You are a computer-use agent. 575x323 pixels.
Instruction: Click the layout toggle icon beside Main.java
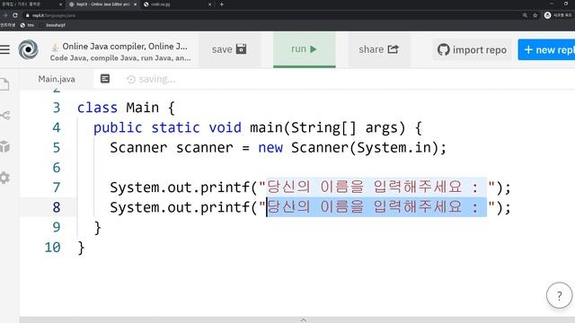(105, 79)
